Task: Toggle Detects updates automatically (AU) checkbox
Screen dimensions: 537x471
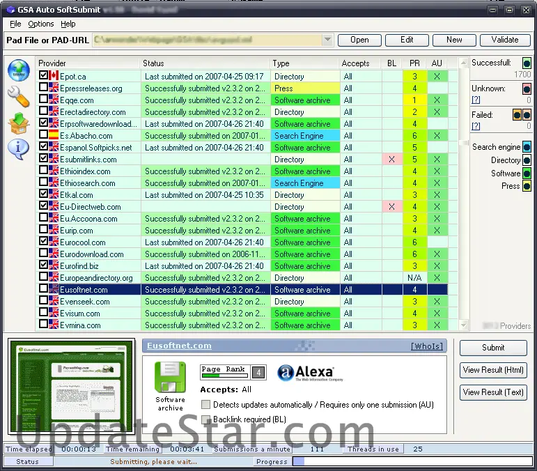Action: (206, 405)
